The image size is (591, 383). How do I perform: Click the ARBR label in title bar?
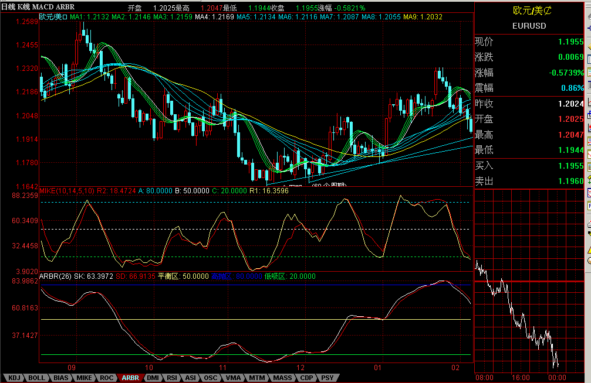(x=65, y=7)
